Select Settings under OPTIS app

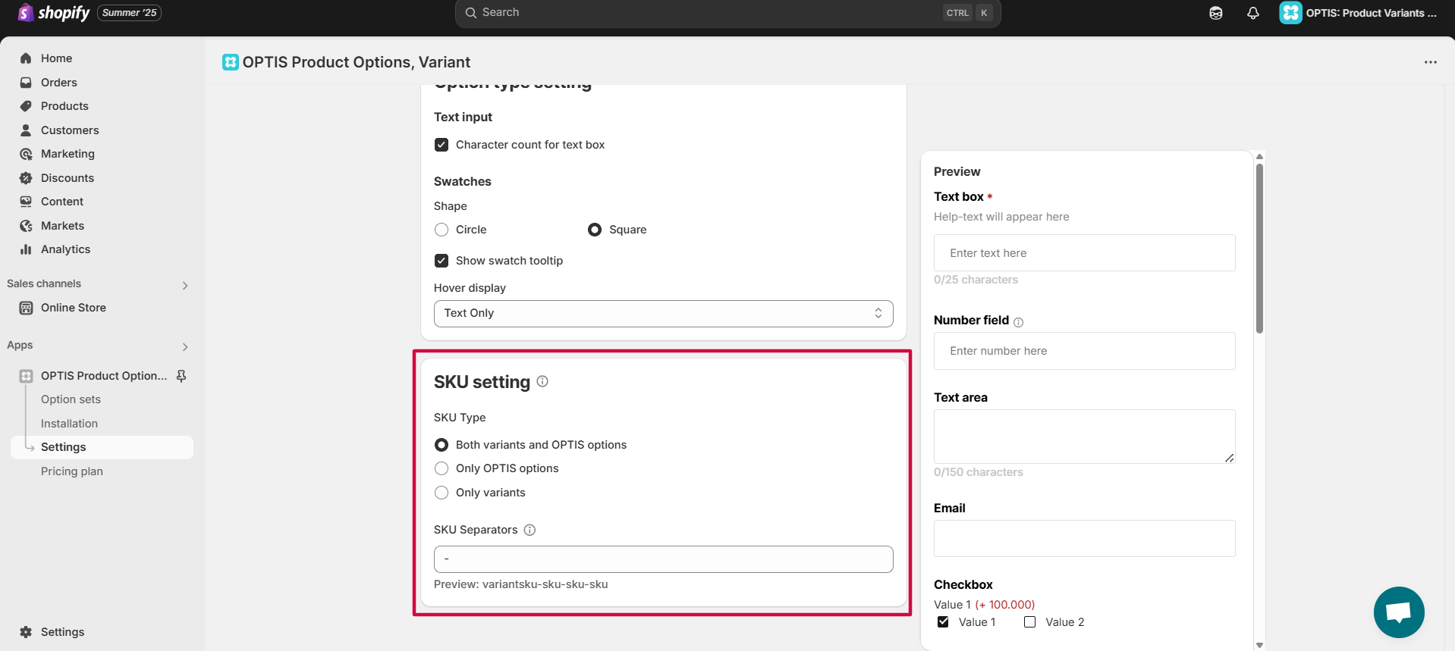[x=102, y=447]
